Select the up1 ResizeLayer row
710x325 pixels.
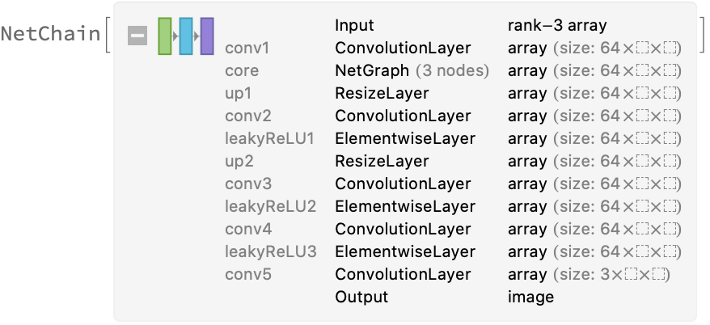click(x=382, y=93)
